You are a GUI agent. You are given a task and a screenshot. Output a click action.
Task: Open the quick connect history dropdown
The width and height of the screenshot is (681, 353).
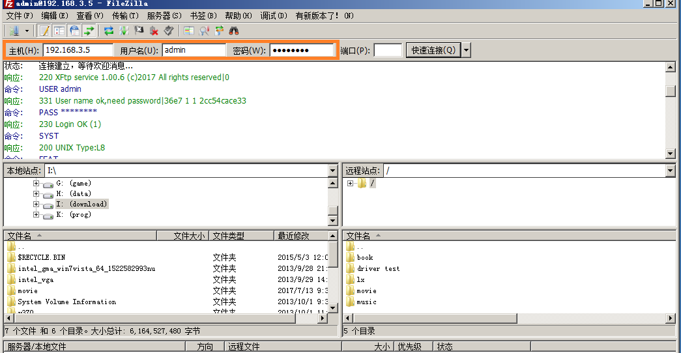466,50
